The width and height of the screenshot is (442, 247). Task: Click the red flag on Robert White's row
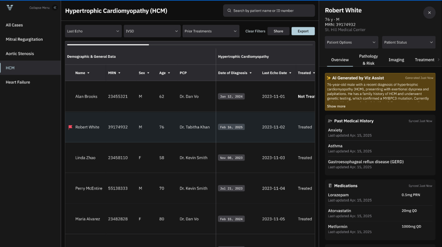click(70, 127)
